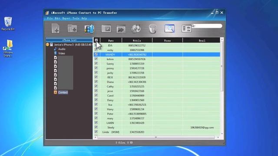This screenshot has height=156, width=278.
Task: Uncheck the checkbox for Peter
Action: tap(96, 114)
